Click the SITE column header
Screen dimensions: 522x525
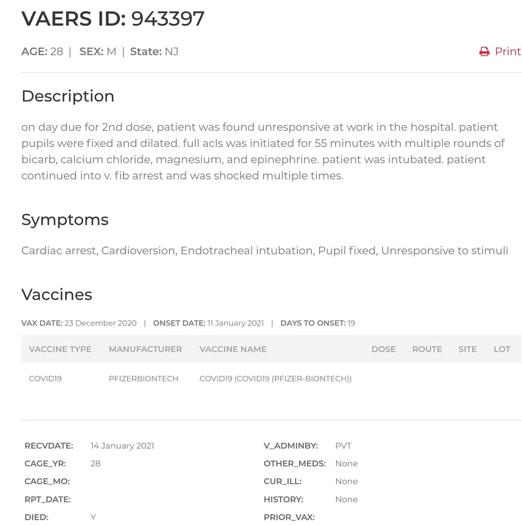point(468,349)
